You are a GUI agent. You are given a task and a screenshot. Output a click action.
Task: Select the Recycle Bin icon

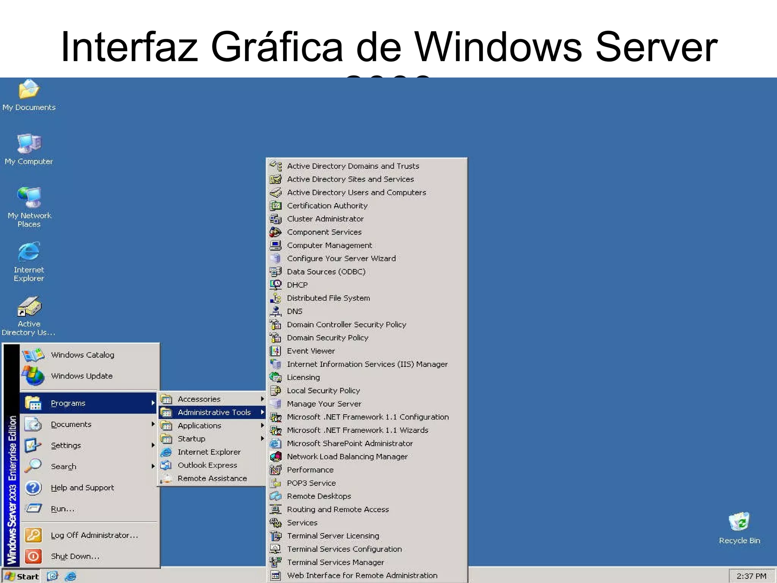tap(739, 528)
